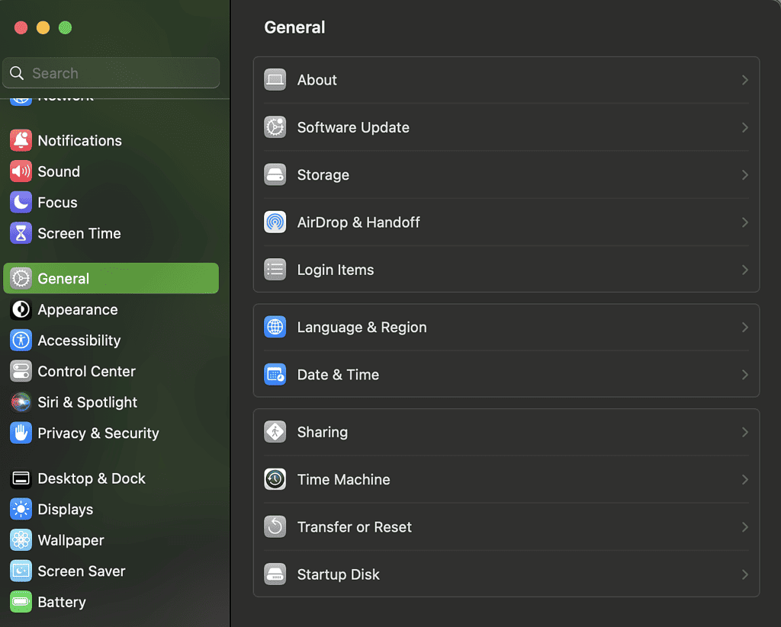
Task: Switch to the Appearance section
Action: [x=76, y=309]
